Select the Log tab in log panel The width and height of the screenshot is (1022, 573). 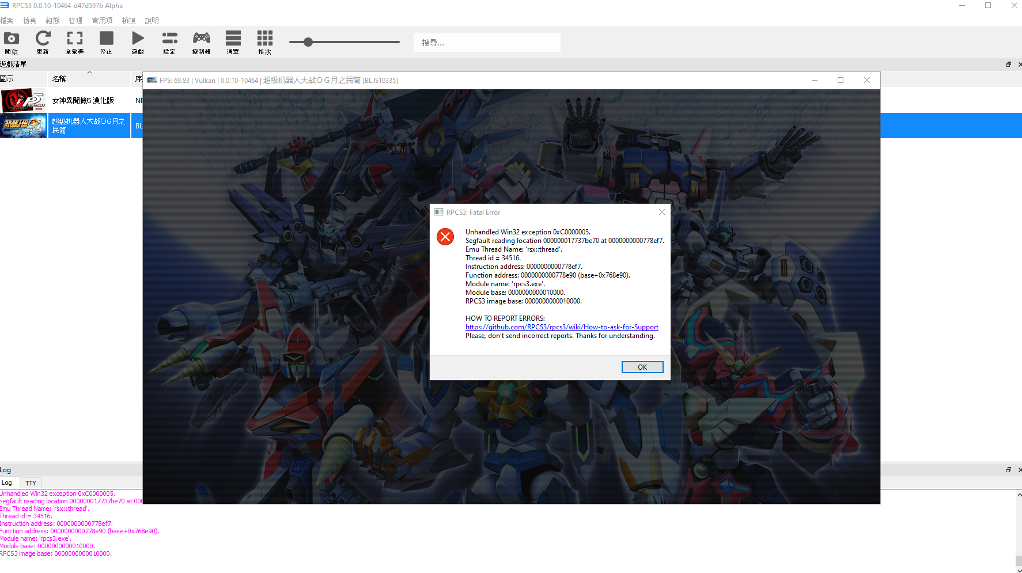[x=7, y=483]
